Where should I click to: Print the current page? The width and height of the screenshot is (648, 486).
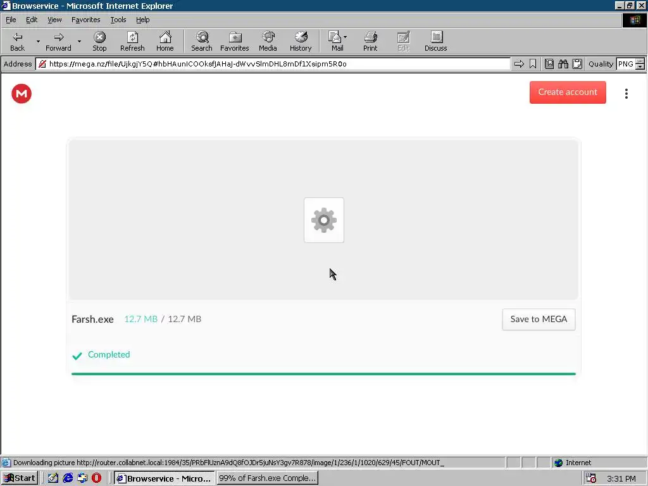(370, 41)
